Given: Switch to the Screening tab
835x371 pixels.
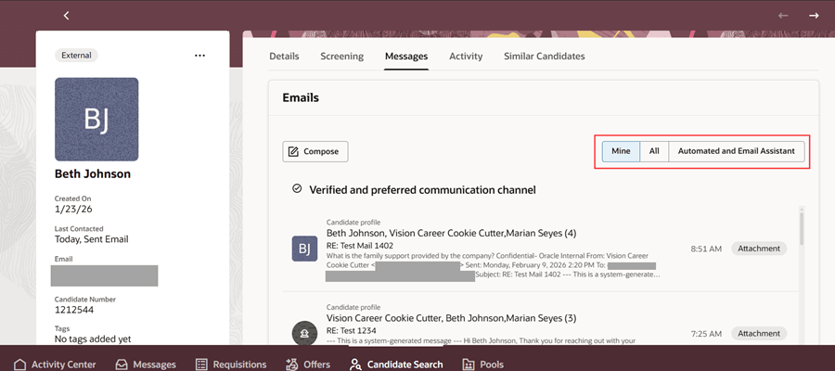Looking at the screenshot, I should click(x=341, y=56).
